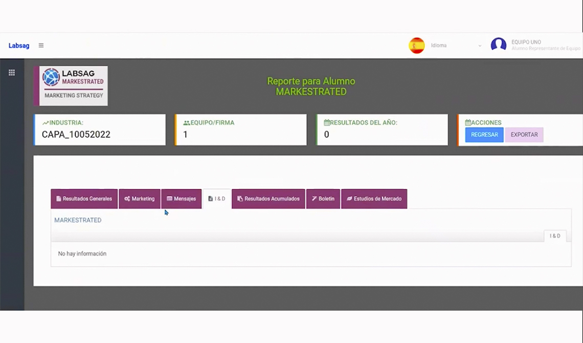Click the Mensajes tab icon

coord(170,199)
